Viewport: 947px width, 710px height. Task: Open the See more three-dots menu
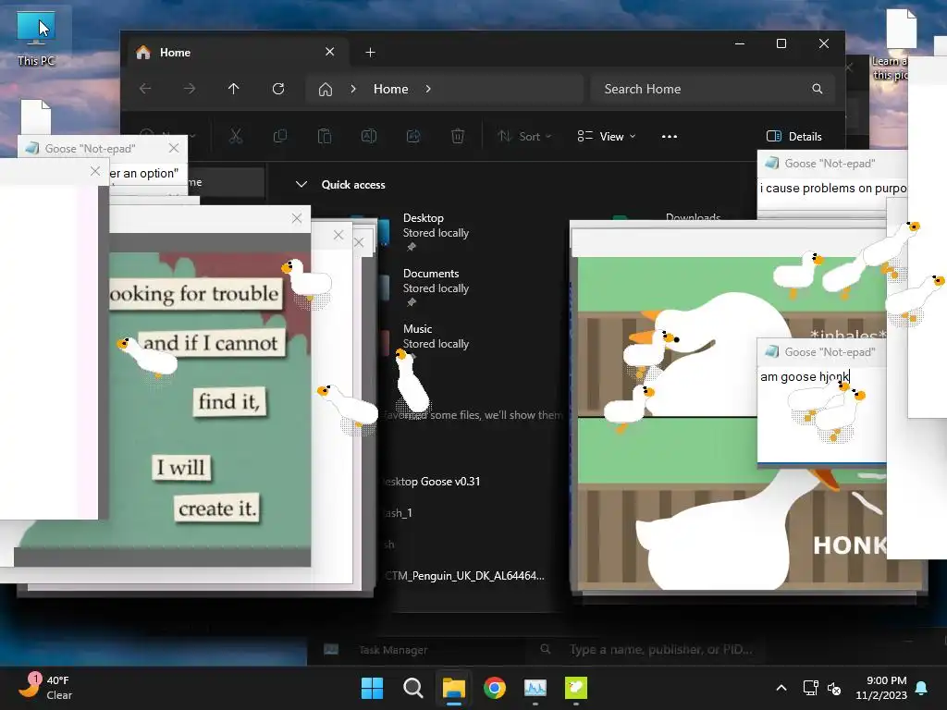point(670,137)
